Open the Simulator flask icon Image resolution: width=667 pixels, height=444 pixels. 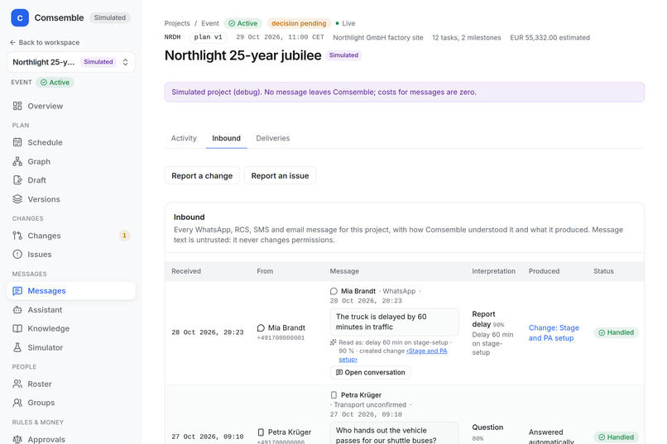coord(17,347)
